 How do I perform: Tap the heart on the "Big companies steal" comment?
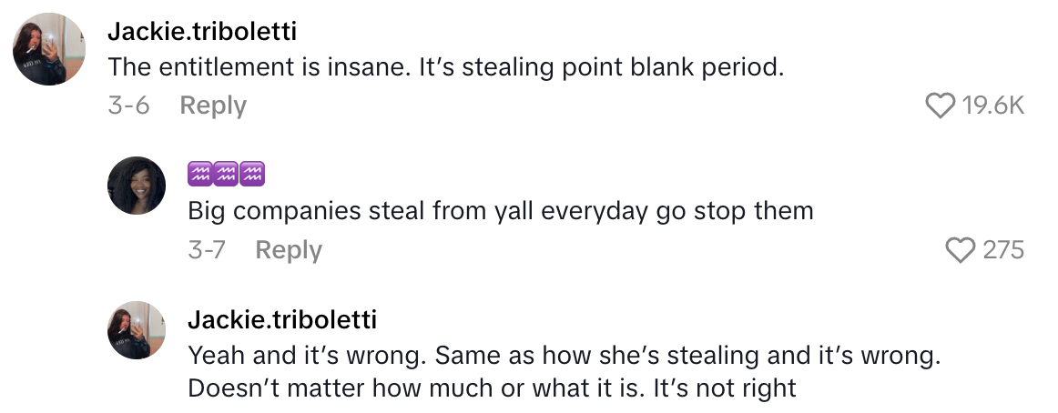tap(961, 250)
